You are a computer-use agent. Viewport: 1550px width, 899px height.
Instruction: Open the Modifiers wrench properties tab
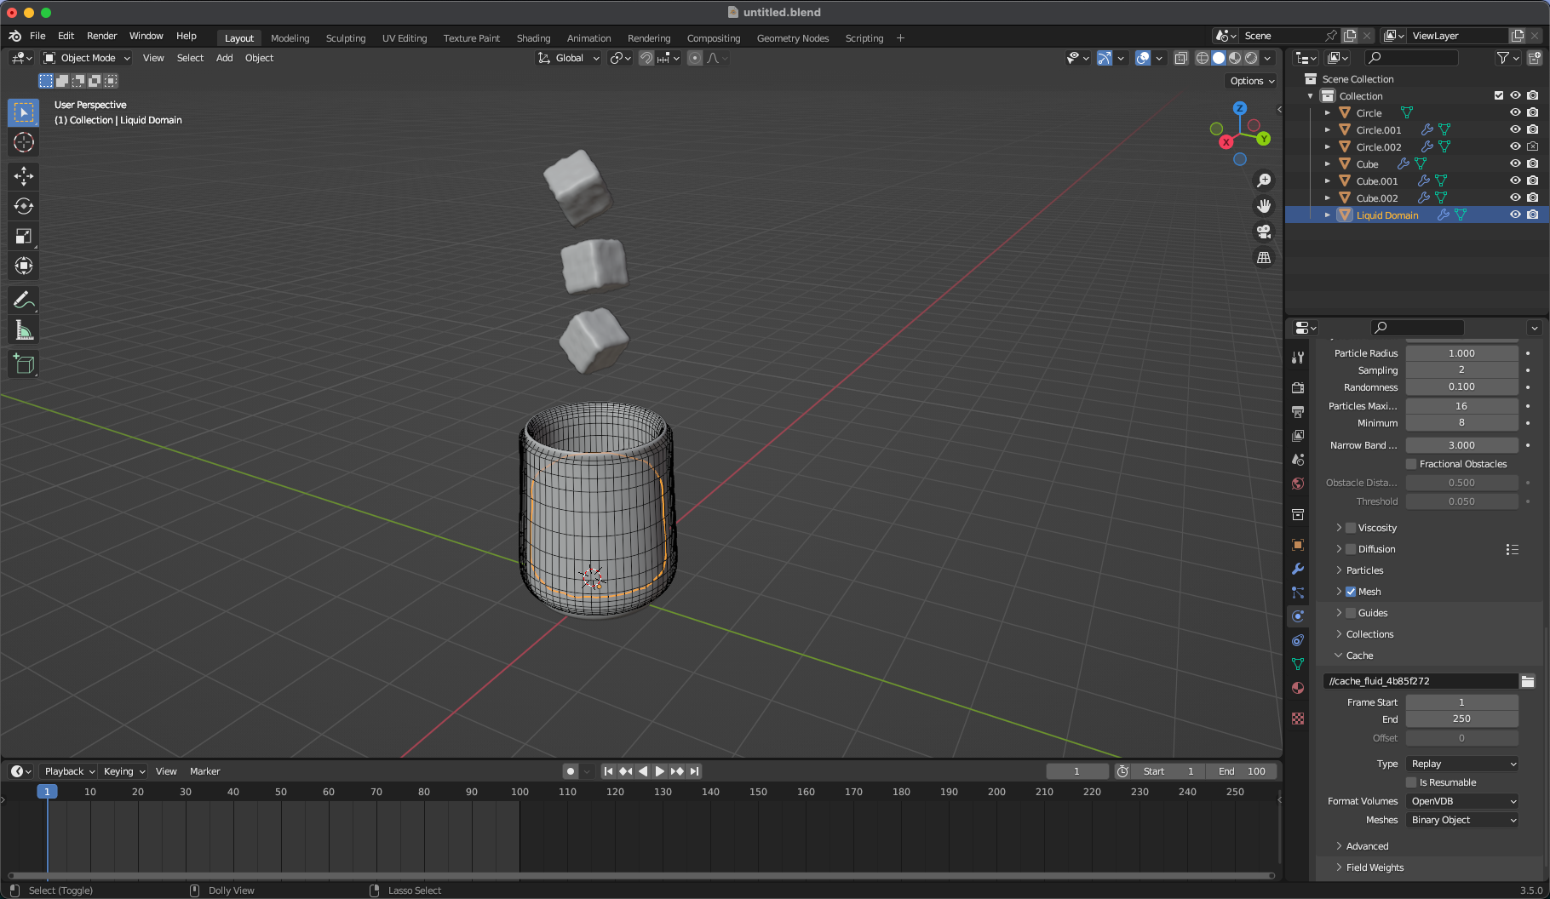[x=1298, y=569]
